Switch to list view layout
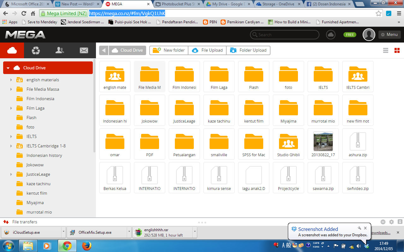 click(385, 50)
